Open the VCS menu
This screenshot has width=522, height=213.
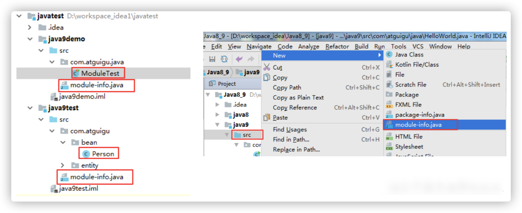(418, 46)
